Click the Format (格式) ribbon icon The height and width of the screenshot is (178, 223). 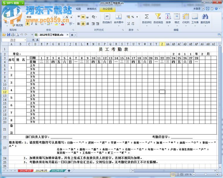[177, 16]
